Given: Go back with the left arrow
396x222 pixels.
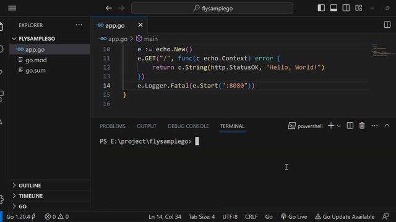Looking at the screenshot, I should (x=109, y=8).
